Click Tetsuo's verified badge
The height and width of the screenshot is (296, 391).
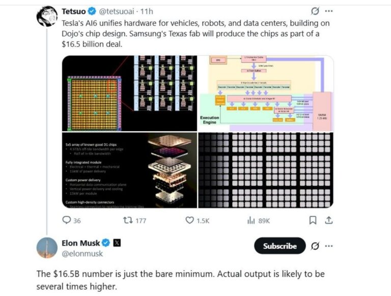tap(94, 11)
